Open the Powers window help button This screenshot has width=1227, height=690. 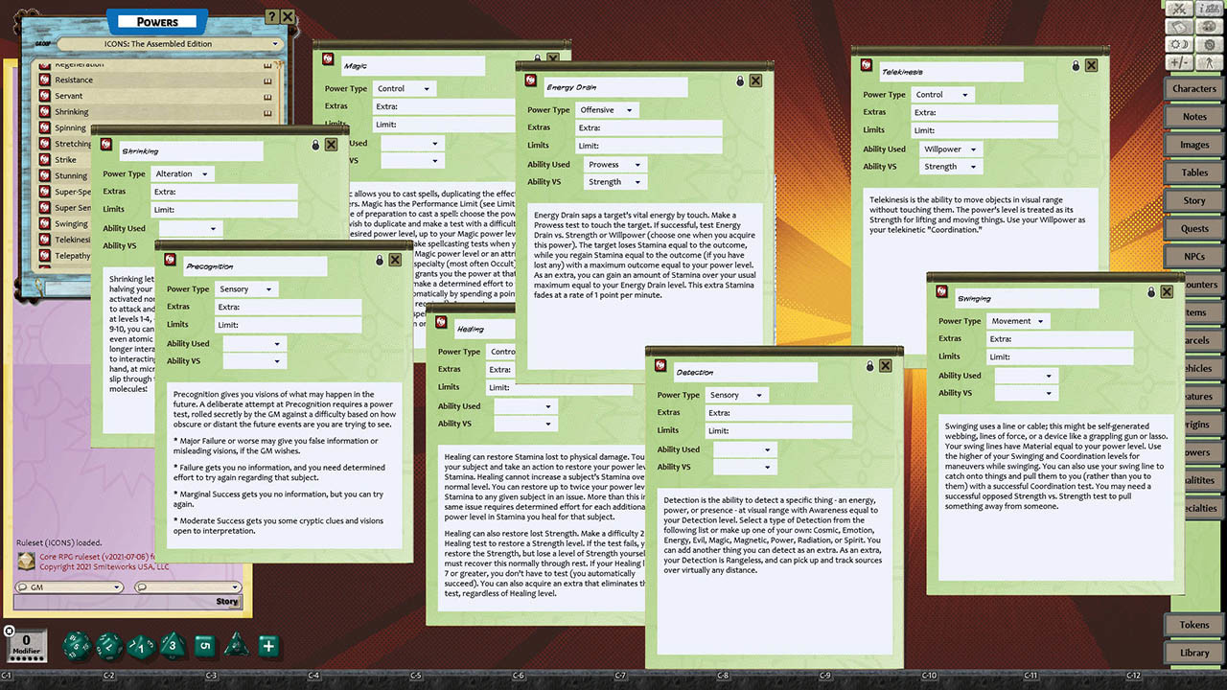[x=271, y=16]
